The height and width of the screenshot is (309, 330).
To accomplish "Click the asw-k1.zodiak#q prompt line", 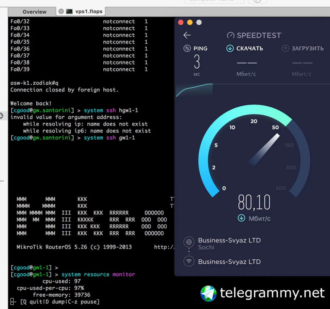I will (x=34, y=83).
